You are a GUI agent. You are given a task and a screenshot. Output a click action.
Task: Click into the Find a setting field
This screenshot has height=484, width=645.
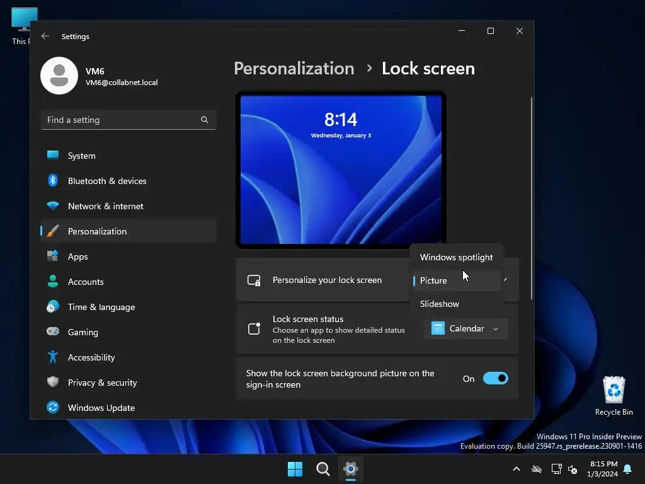click(128, 120)
